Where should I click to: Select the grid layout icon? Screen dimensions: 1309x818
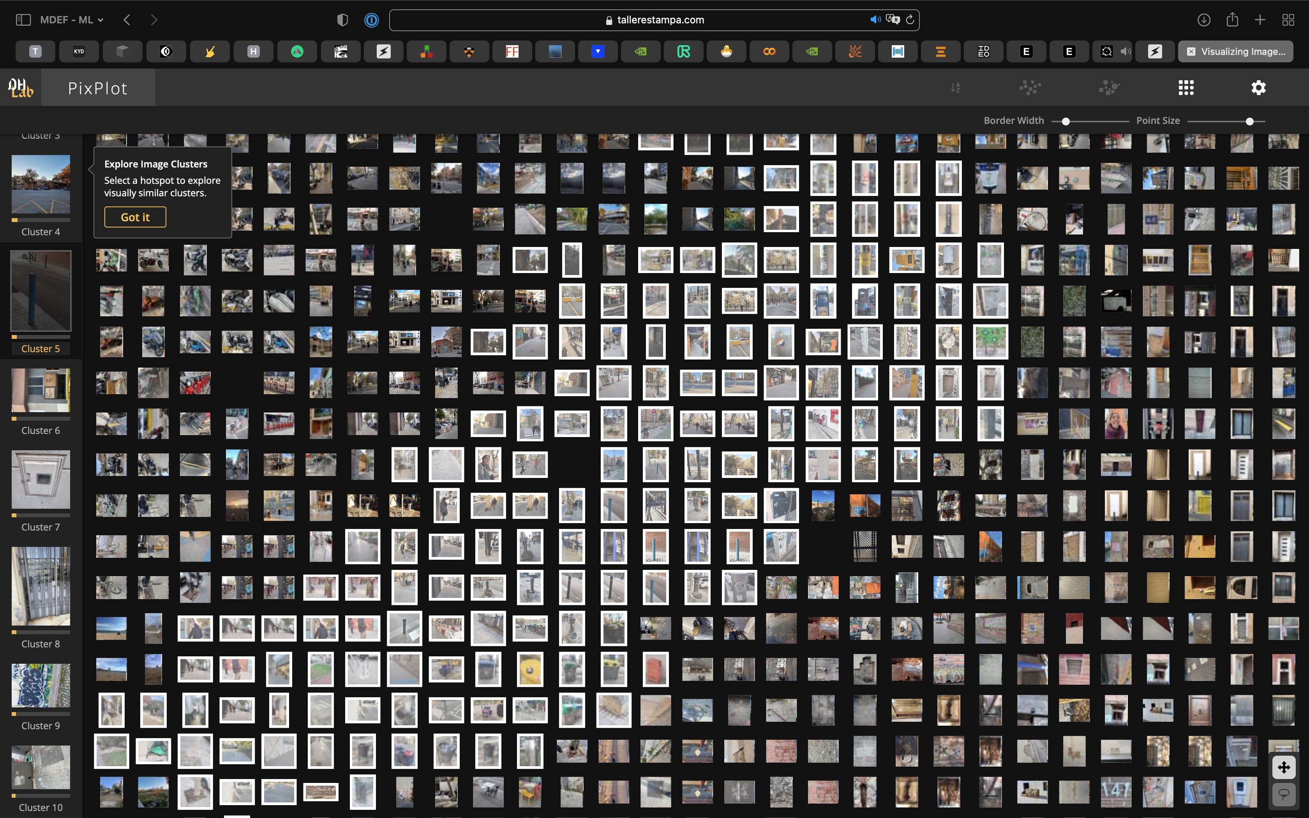coord(1186,88)
